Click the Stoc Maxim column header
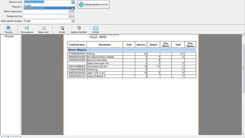Image resolution: width=245 pixels, height=138 pixels. [190, 44]
